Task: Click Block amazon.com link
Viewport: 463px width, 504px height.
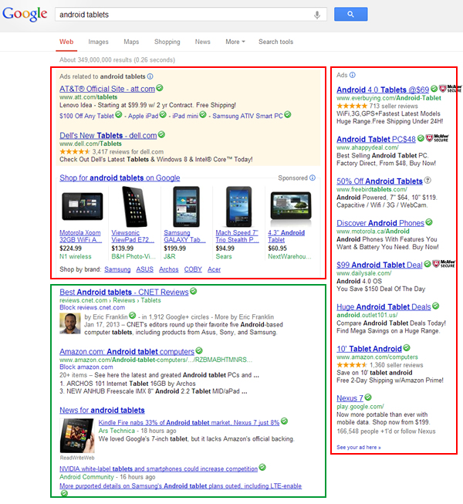Action: (x=86, y=367)
